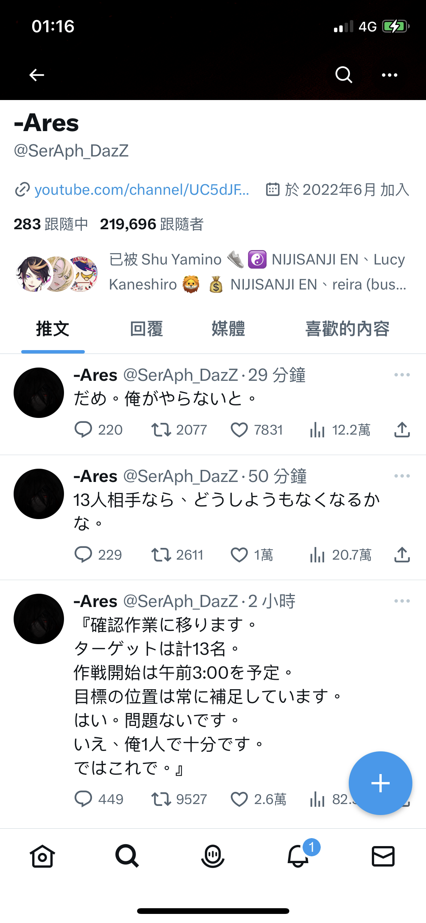Like the 29 分鐘 tweet
The image size is (426, 923).
(x=239, y=430)
